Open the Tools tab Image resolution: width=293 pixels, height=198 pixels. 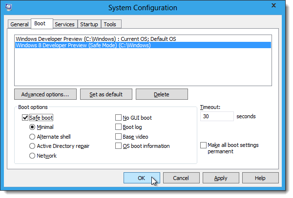[111, 24]
